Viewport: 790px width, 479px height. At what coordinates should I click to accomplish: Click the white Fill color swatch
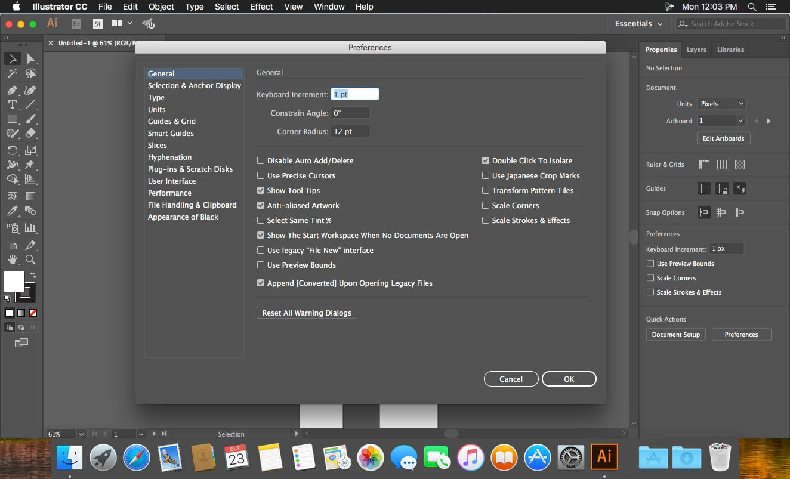tap(13, 281)
